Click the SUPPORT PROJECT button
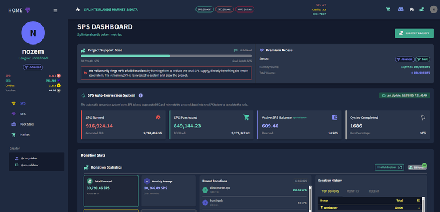 click(x=414, y=33)
